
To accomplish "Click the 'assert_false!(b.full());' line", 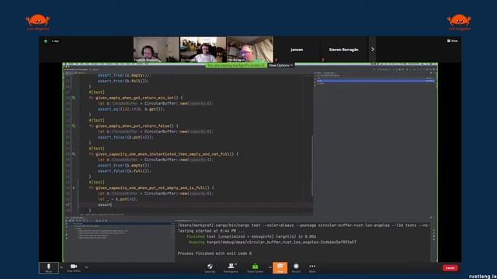I will (x=124, y=171).
